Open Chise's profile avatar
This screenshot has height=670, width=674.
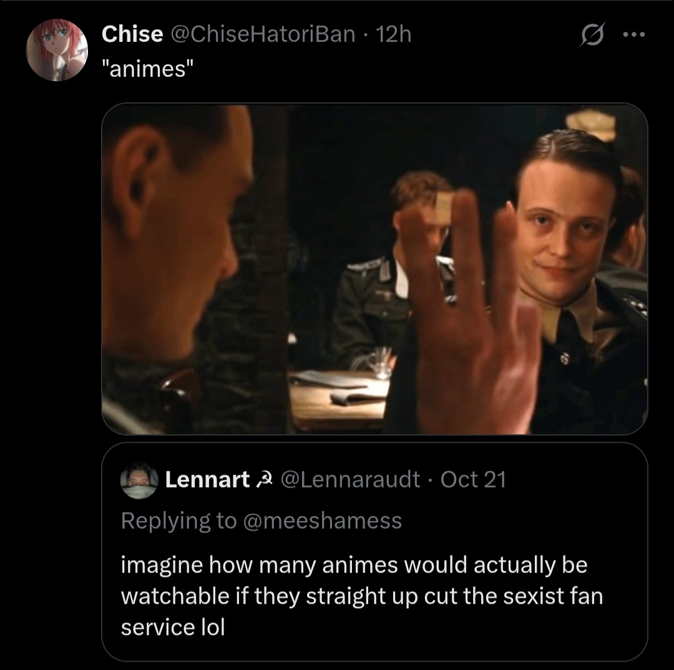57,51
